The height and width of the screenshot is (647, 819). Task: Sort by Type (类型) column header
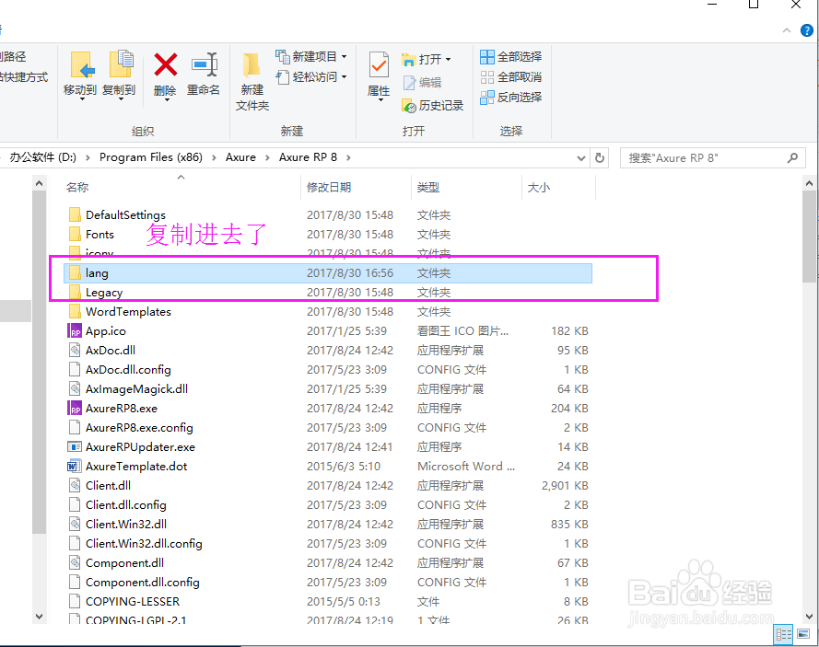click(428, 188)
